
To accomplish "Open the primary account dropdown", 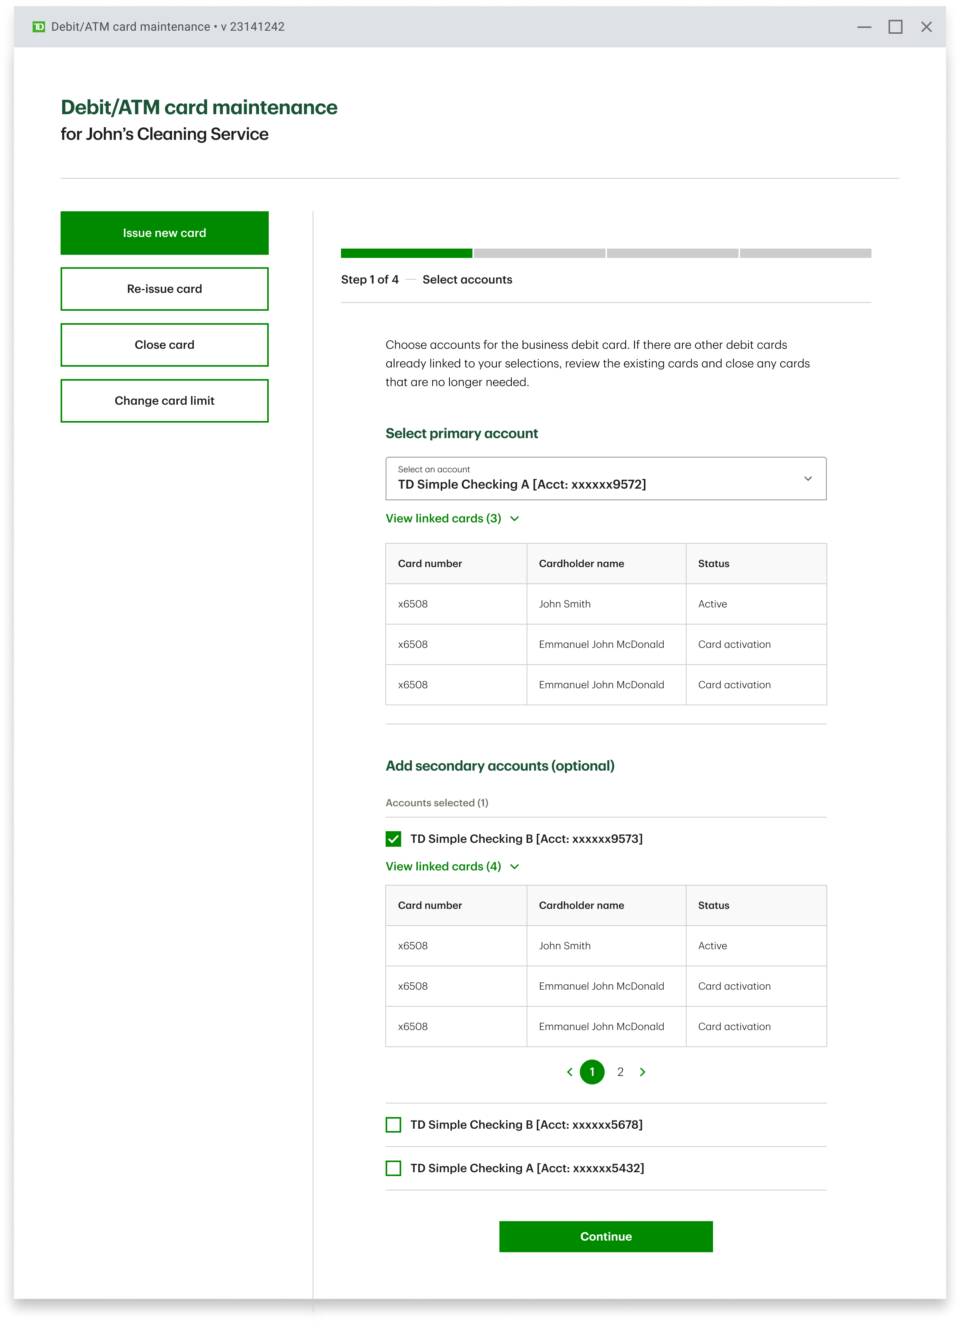I will [x=606, y=479].
